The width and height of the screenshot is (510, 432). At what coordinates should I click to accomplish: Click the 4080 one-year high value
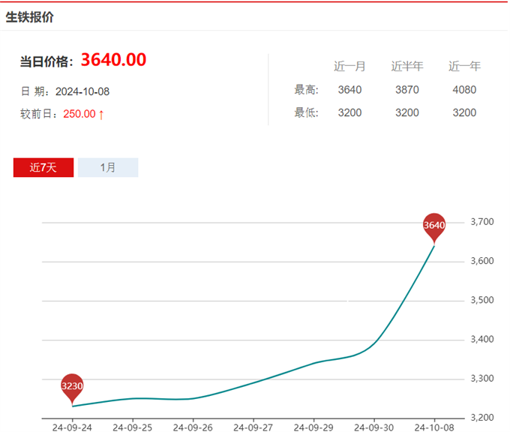click(x=464, y=90)
